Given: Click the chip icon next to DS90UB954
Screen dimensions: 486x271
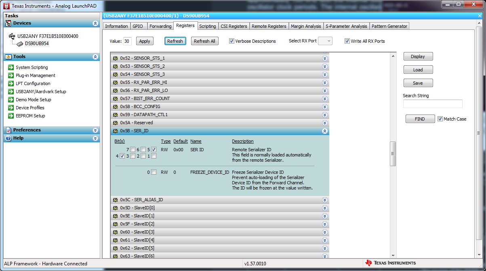Looking at the screenshot, I should [x=20, y=44].
